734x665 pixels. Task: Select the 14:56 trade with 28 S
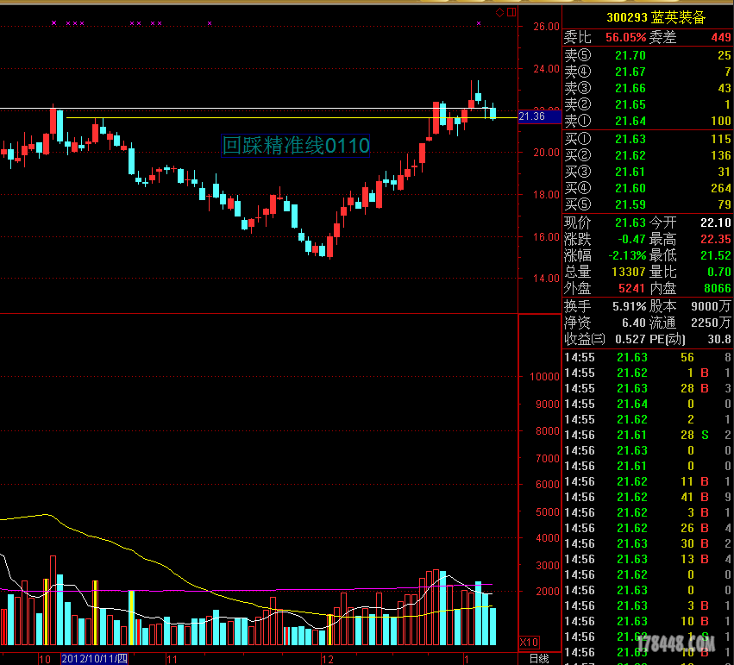[x=647, y=436]
